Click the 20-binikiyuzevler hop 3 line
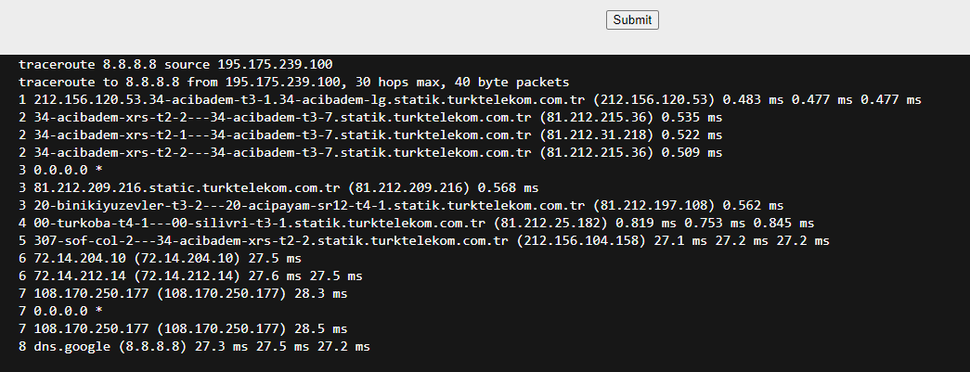 pyautogui.click(x=401, y=205)
